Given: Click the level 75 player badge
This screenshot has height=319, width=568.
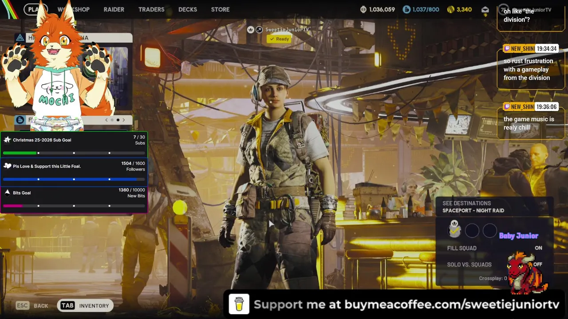Looking at the screenshot, I should click(x=503, y=9).
